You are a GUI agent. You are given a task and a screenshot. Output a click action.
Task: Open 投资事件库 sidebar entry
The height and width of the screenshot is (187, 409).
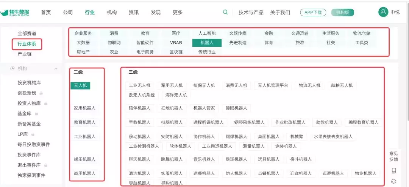pyautogui.click(x=29, y=155)
